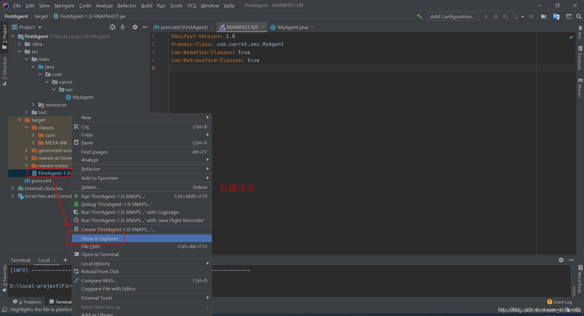Select Reload from Disk in context menu
Image resolution: width=584 pixels, height=316 pixels.
tap(142, 271)
